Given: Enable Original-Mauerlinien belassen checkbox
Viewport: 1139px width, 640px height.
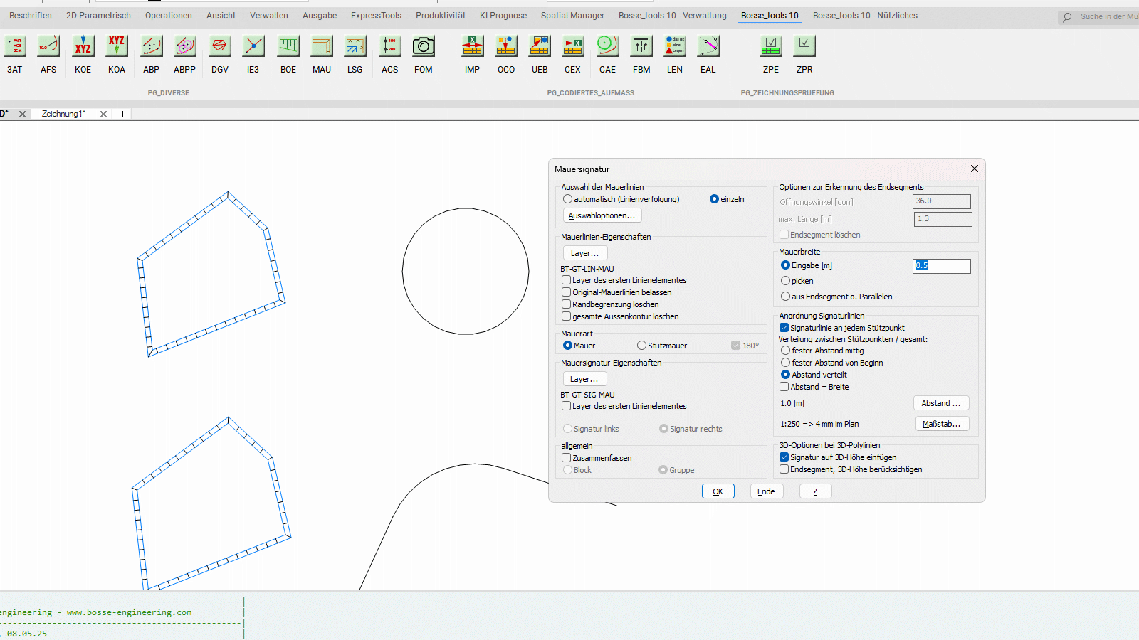Looking at the screenshot, I should [x=567, y=292].
